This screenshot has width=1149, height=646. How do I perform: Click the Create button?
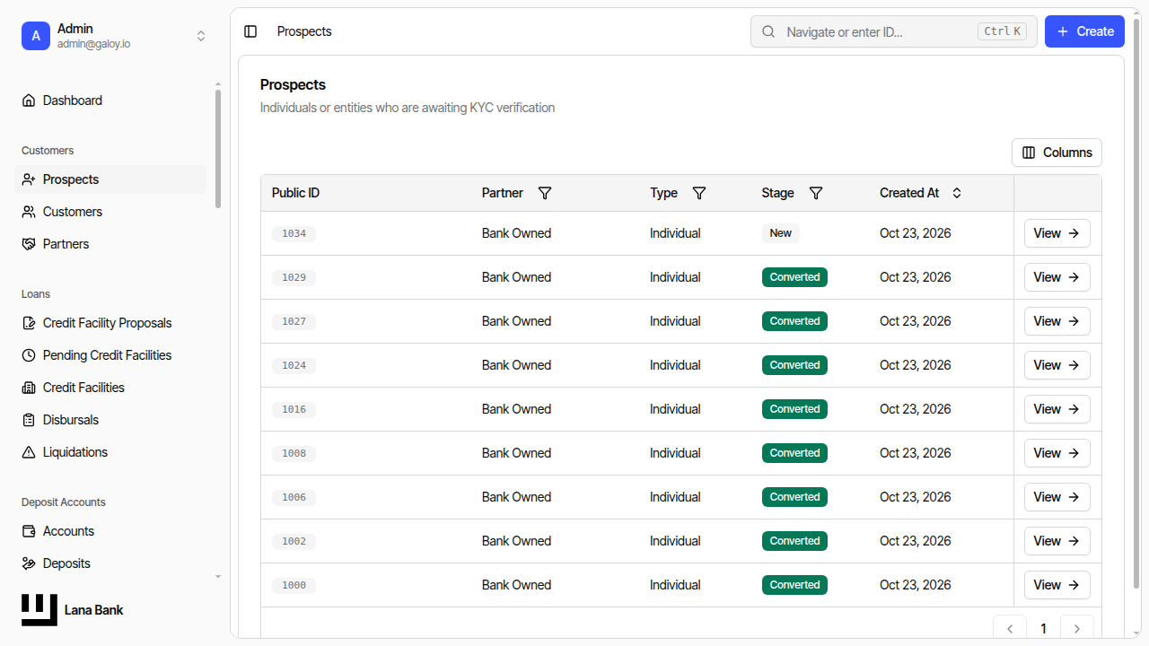coord(1084,31)
